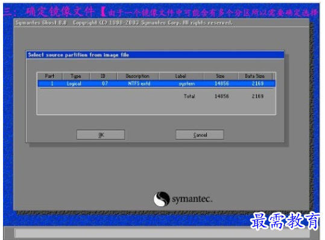Click the Total data size value 2169
This screenshot has height=240, width=325.
pyautogui.click(x=257, y=96)
